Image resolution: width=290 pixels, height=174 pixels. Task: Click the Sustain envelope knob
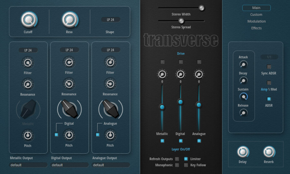[243, 97]
